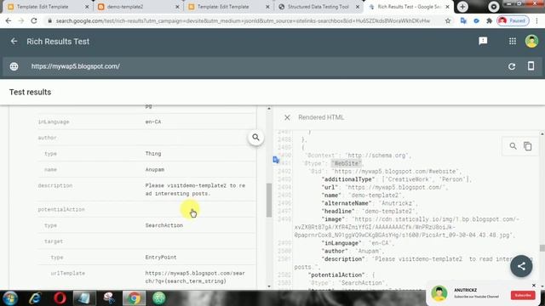Launch Opera from taskbar

tap(60, 298)
